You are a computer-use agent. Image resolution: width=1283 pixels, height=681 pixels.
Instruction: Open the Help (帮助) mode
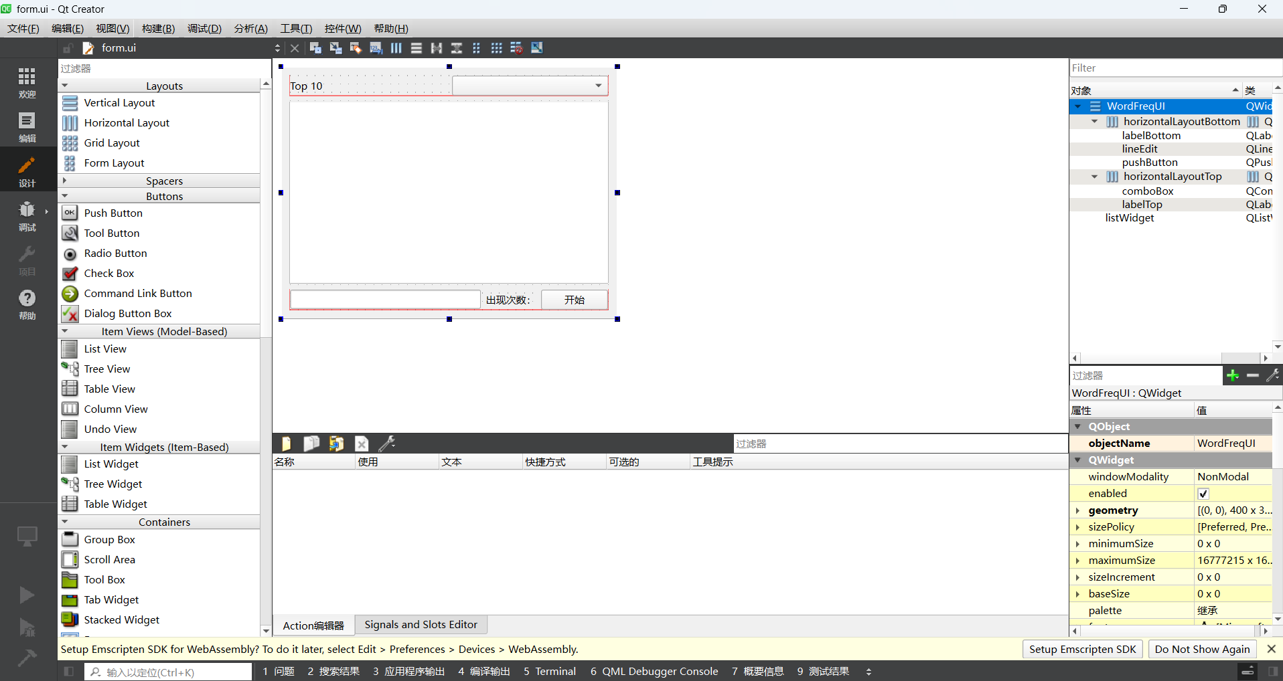click(x=27, y=304)
